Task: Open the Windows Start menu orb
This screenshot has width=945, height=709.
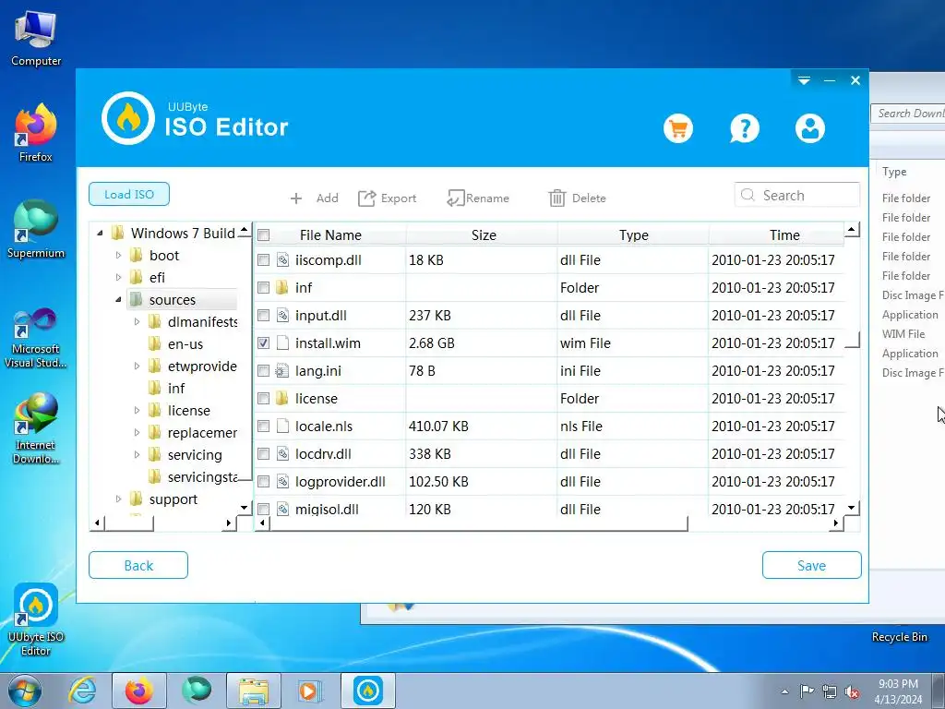Action: (x=25, y=691)
